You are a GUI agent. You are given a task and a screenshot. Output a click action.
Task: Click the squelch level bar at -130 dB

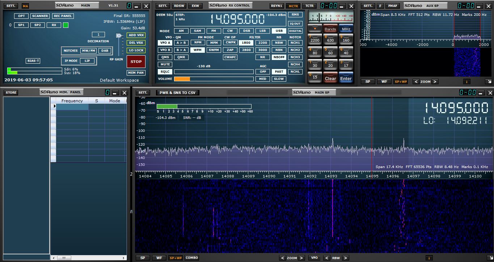tap(214, 72)
